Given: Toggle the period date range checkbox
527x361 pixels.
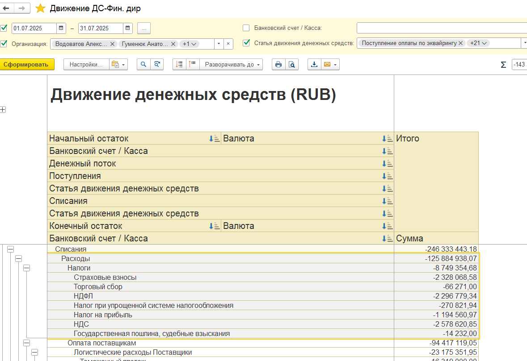Looking at the screenshot, I should point(4,28).
